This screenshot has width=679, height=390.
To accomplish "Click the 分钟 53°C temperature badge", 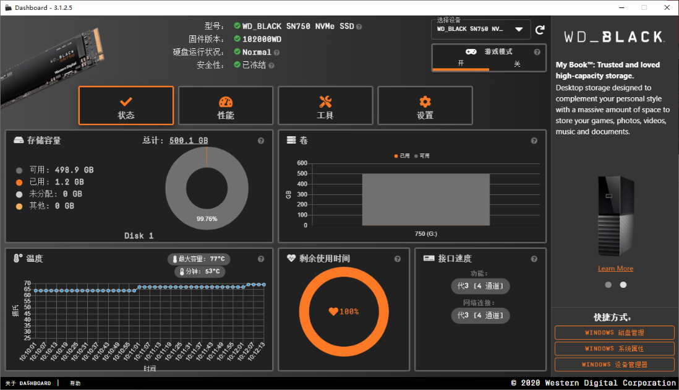I will pos(200,271).
